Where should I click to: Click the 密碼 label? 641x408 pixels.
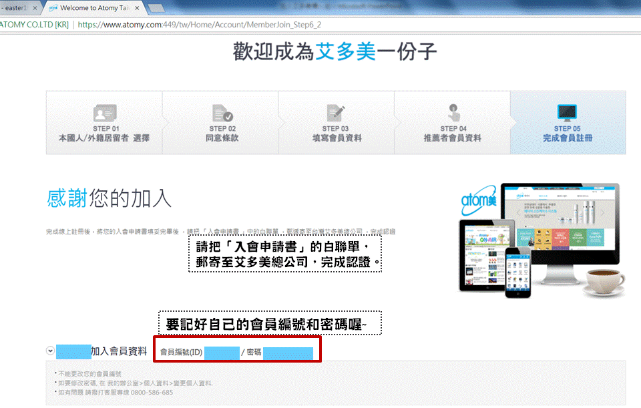pyautogui.click(x=254, y=352)
